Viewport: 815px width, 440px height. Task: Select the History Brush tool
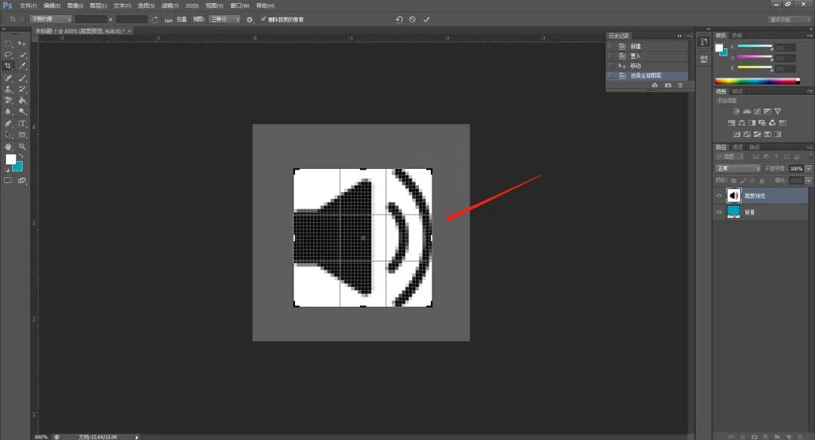[x=22, y=89]
